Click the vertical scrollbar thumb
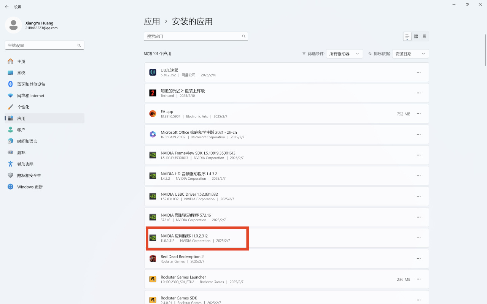487x304 pixels. point(485,50)
